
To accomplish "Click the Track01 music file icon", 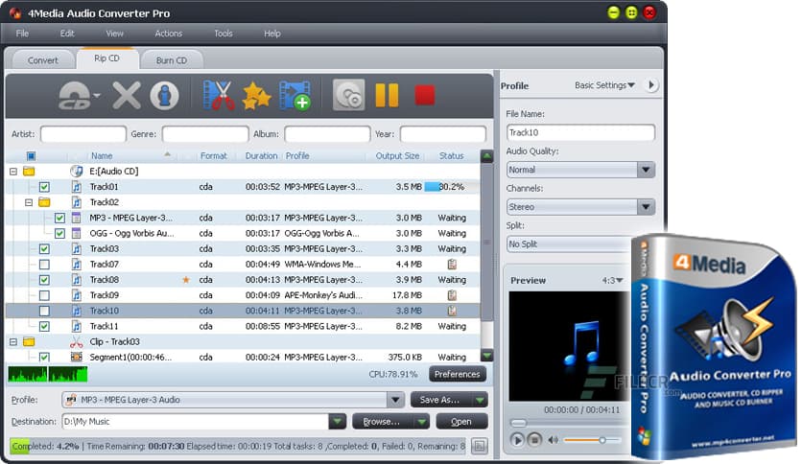I will coord(76,187).
